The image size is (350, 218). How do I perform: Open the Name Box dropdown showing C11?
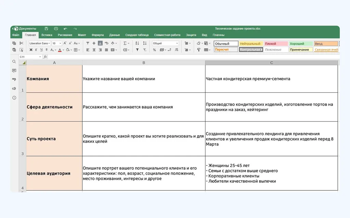pyautogui.click(x=40, y=57)
